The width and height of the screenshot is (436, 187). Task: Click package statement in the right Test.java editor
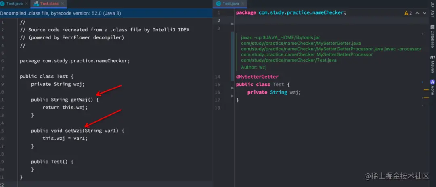291,13
